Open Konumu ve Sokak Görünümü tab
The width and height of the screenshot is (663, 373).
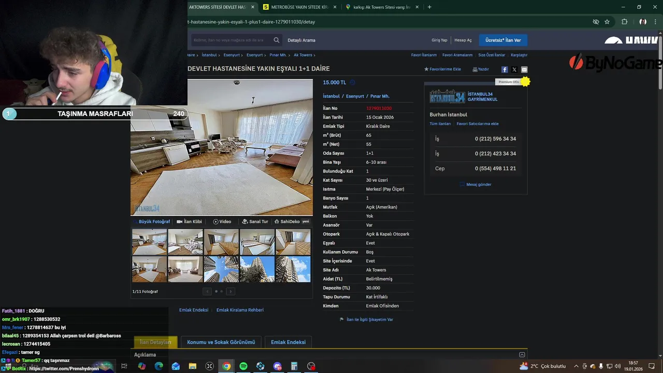coord(221,342)
